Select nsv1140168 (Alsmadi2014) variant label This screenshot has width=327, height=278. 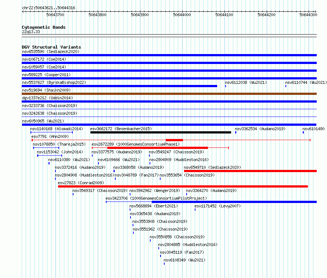click(x=57, y=129)
